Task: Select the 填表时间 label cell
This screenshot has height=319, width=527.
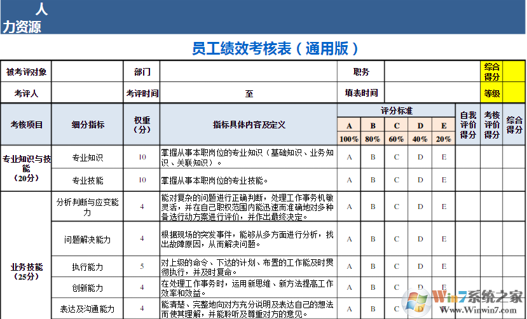Action: [361, 93]
